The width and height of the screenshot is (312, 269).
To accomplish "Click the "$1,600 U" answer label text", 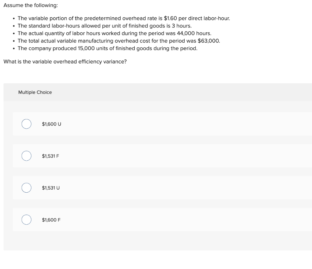I will pyautogui.click(x=51, y=124).
